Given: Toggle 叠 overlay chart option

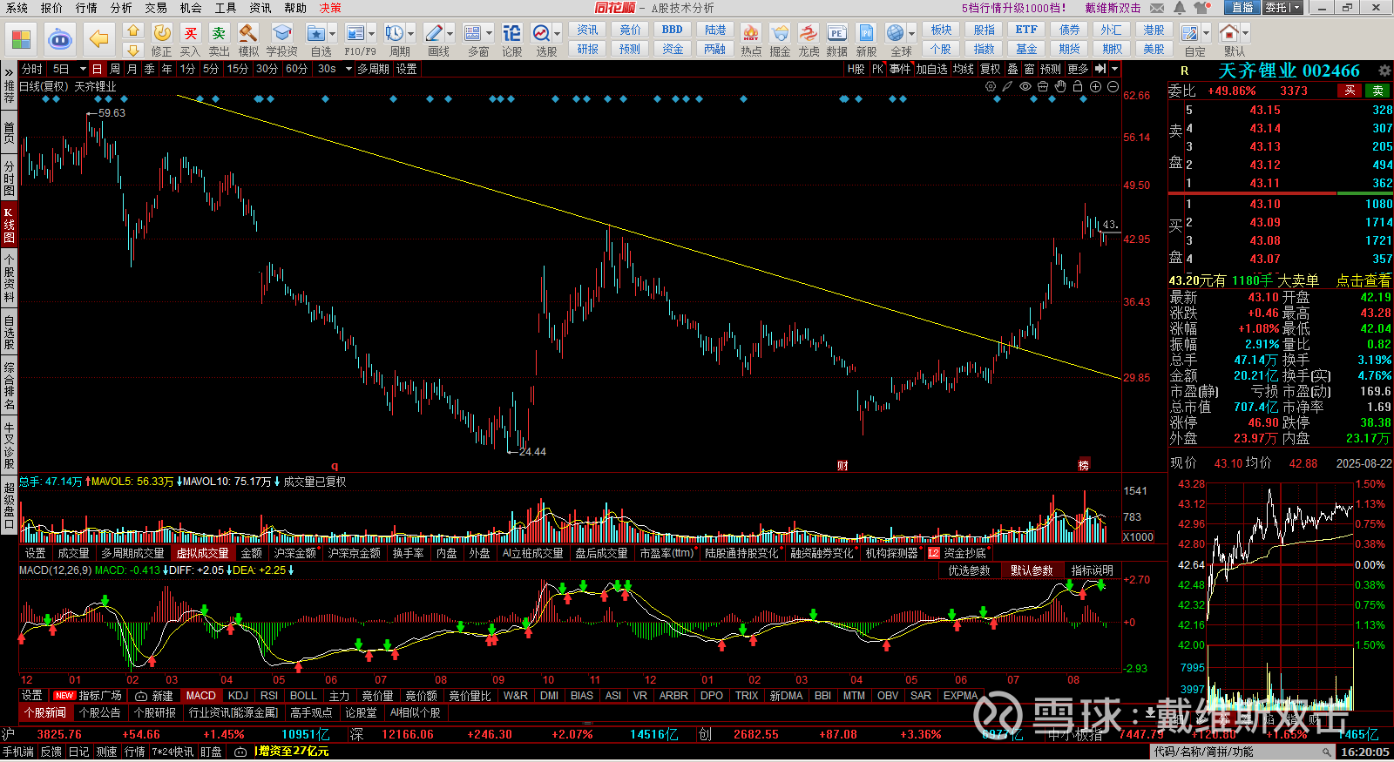Looking at the screenshot, I should pyautogui.click(x=1012, y=69).
